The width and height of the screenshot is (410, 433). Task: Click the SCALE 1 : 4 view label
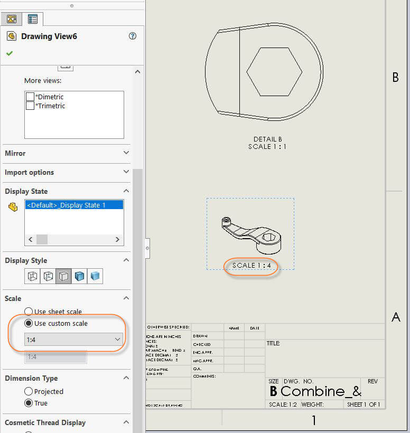click(x=251, y=266)
